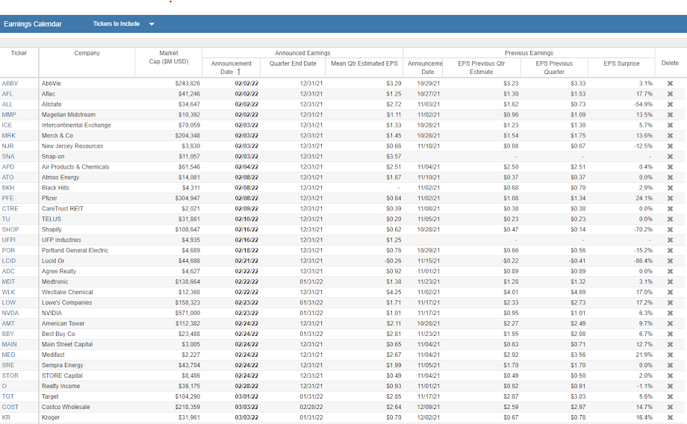
Task: Open the AMT ticker link
Action: [8, 324]
